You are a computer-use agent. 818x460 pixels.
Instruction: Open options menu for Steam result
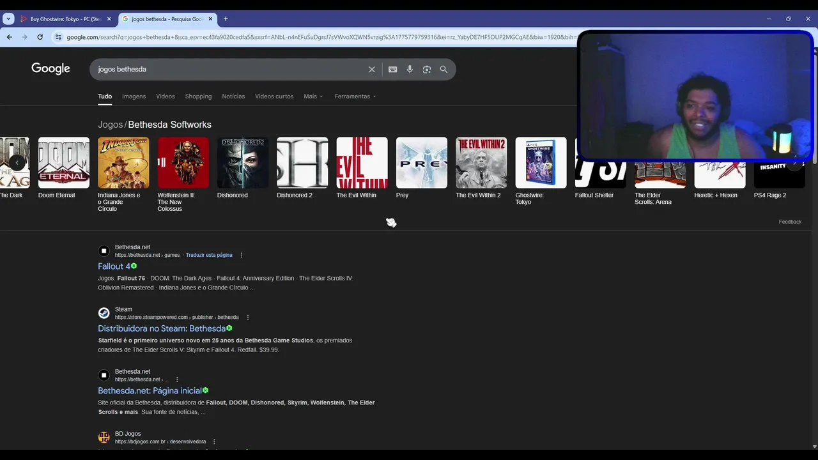tap(247, 318)
